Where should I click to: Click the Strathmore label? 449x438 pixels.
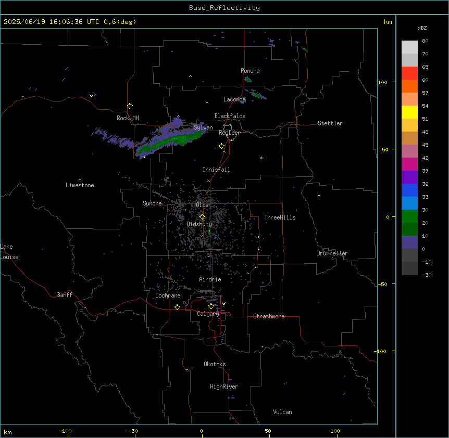point(269,316)
